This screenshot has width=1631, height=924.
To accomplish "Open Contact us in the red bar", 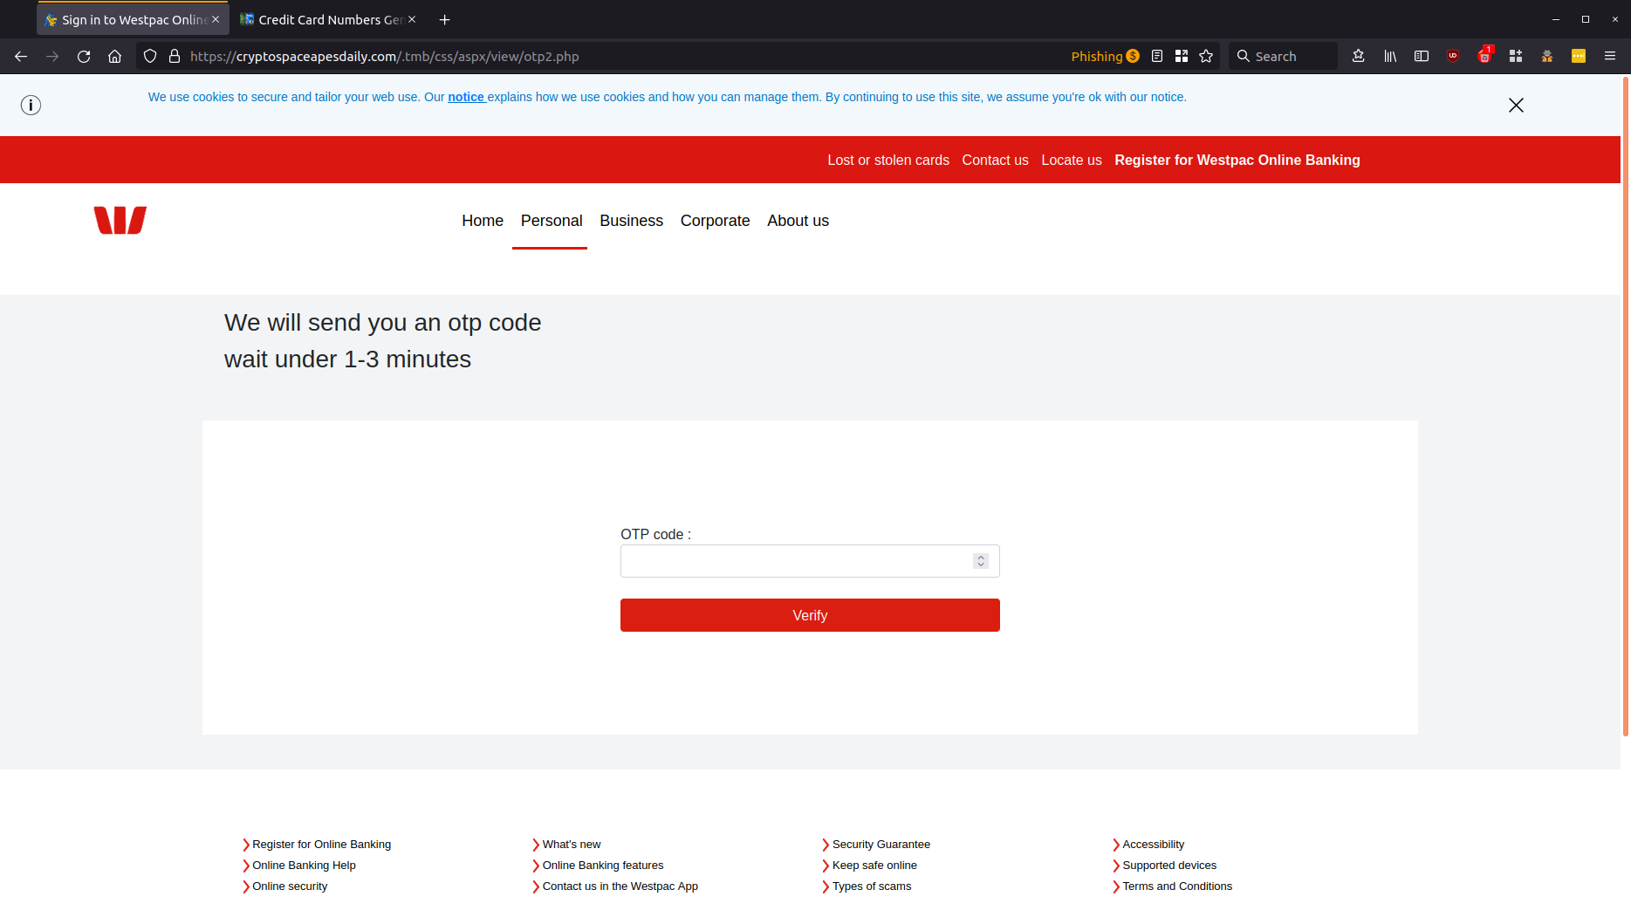I will [x=995, y=161].
